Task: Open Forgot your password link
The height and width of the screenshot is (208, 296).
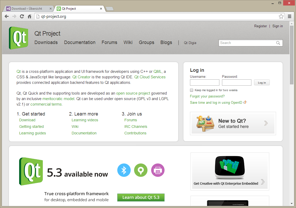Action: (207, 96)
